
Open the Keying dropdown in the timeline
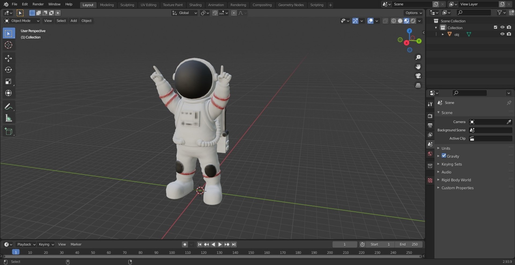coord(46,244)
